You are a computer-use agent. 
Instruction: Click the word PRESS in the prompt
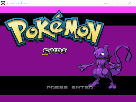click(x=57, y=87)
